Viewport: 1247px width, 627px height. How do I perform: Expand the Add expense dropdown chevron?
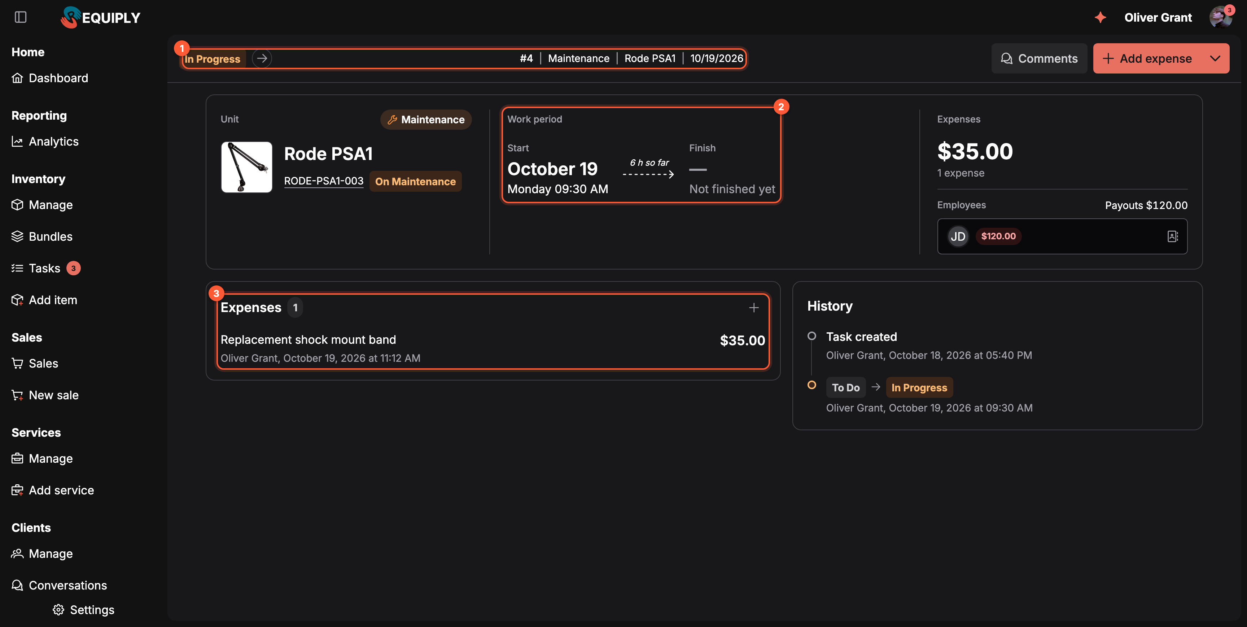tap(1215, 58)
